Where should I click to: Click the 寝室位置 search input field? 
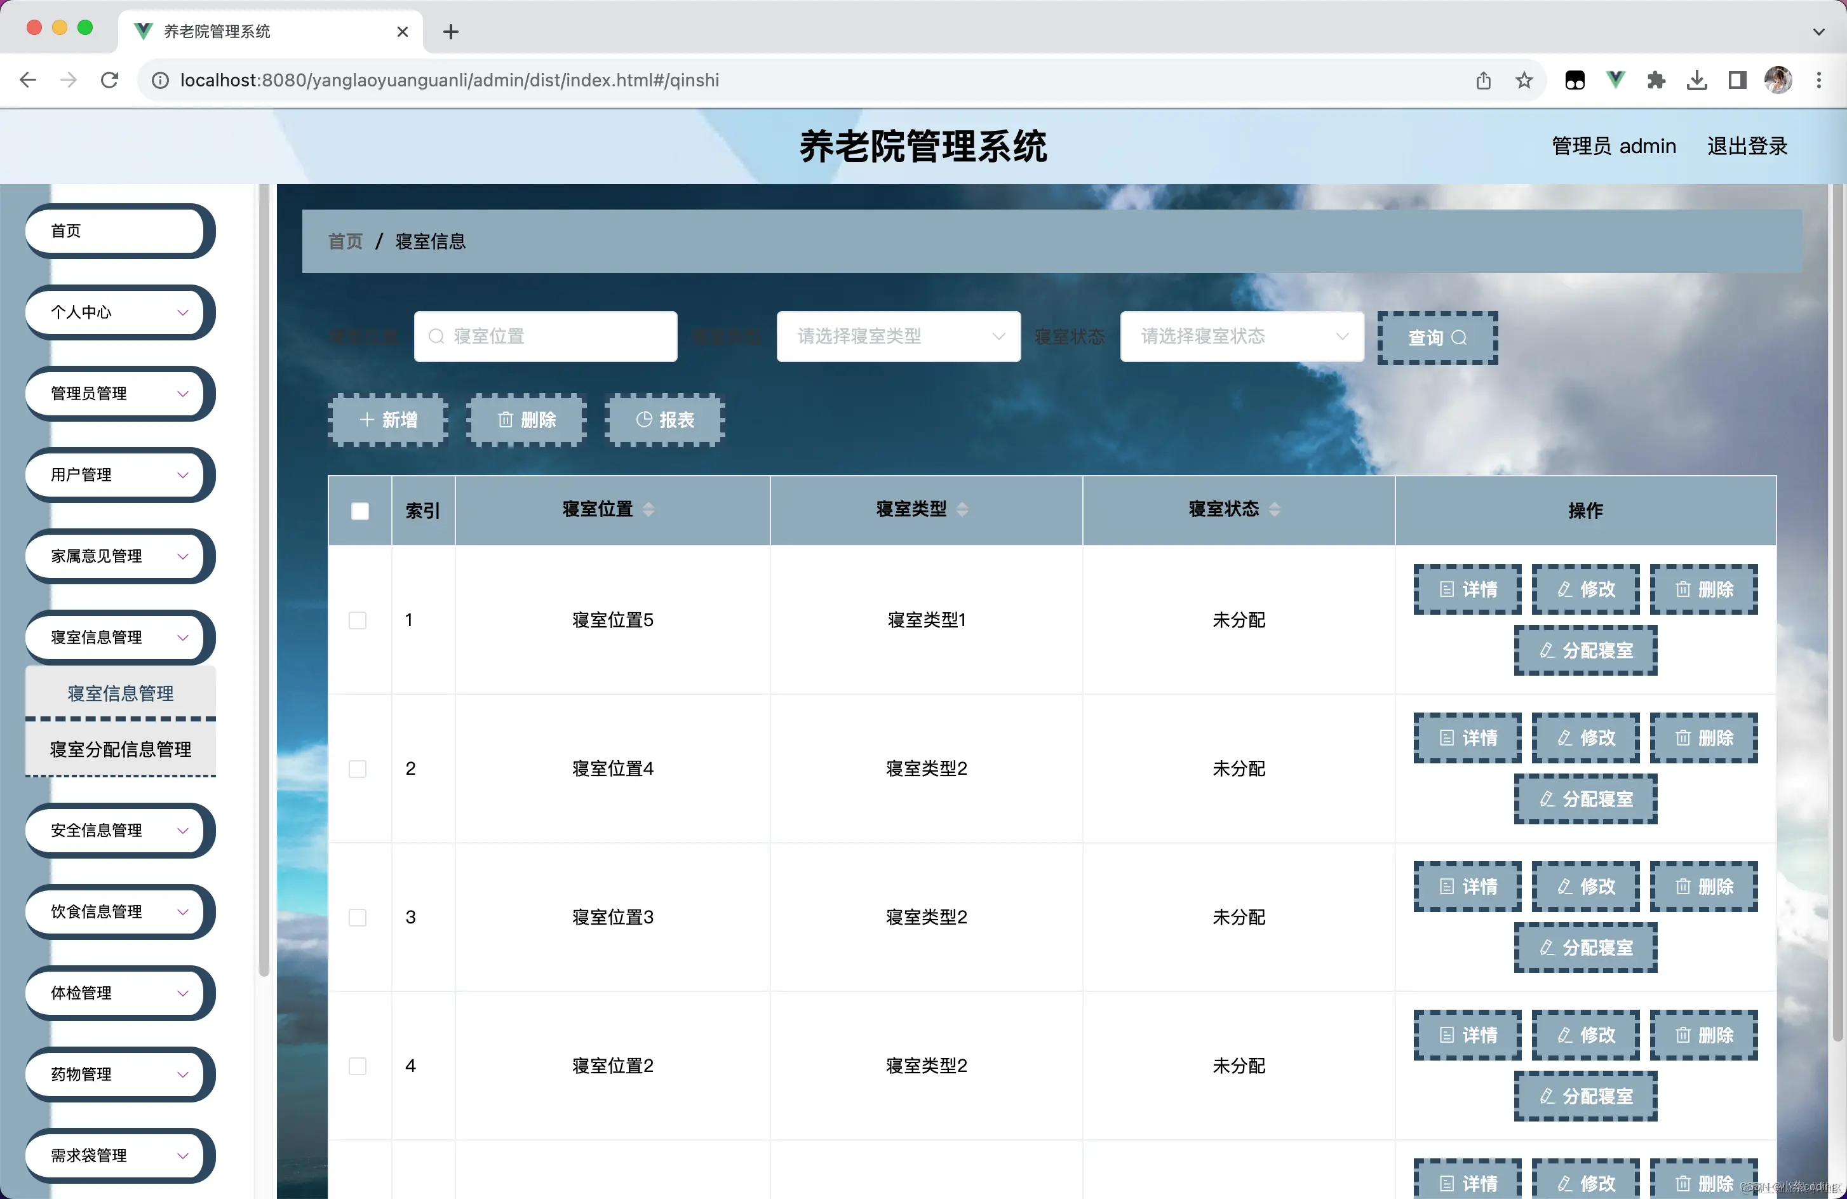(546, 337)
